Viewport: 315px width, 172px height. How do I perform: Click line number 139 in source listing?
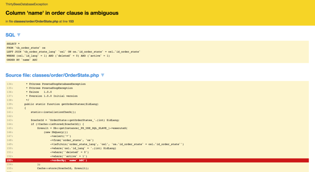coord(9,104)
